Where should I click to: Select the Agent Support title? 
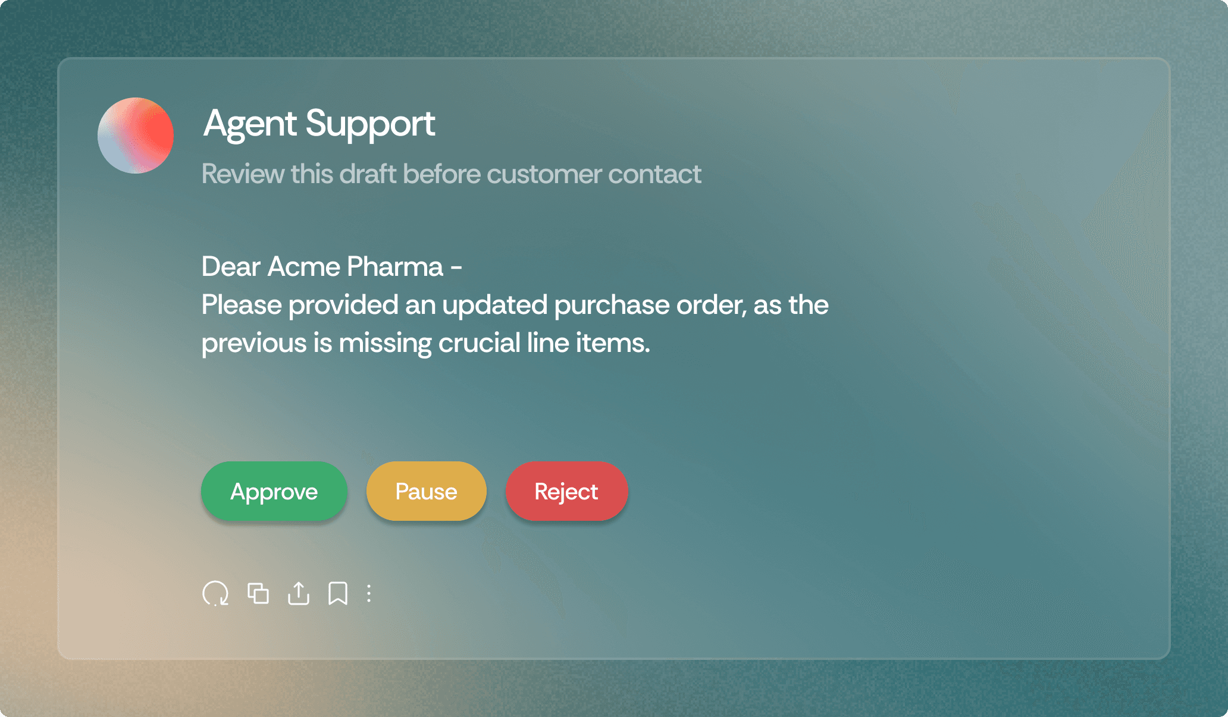(x=319, y=124)
